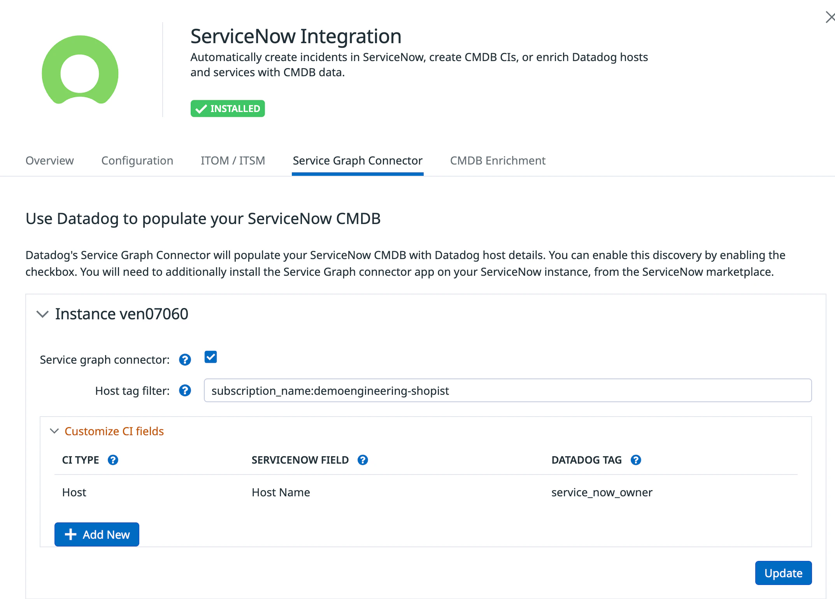
Task: Switch to the Overview tab
Action: click(x=49, y=161)
